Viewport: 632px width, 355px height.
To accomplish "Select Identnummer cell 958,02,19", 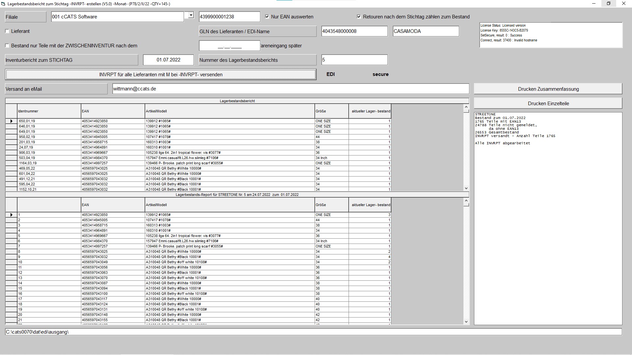I will coord(49,137).
